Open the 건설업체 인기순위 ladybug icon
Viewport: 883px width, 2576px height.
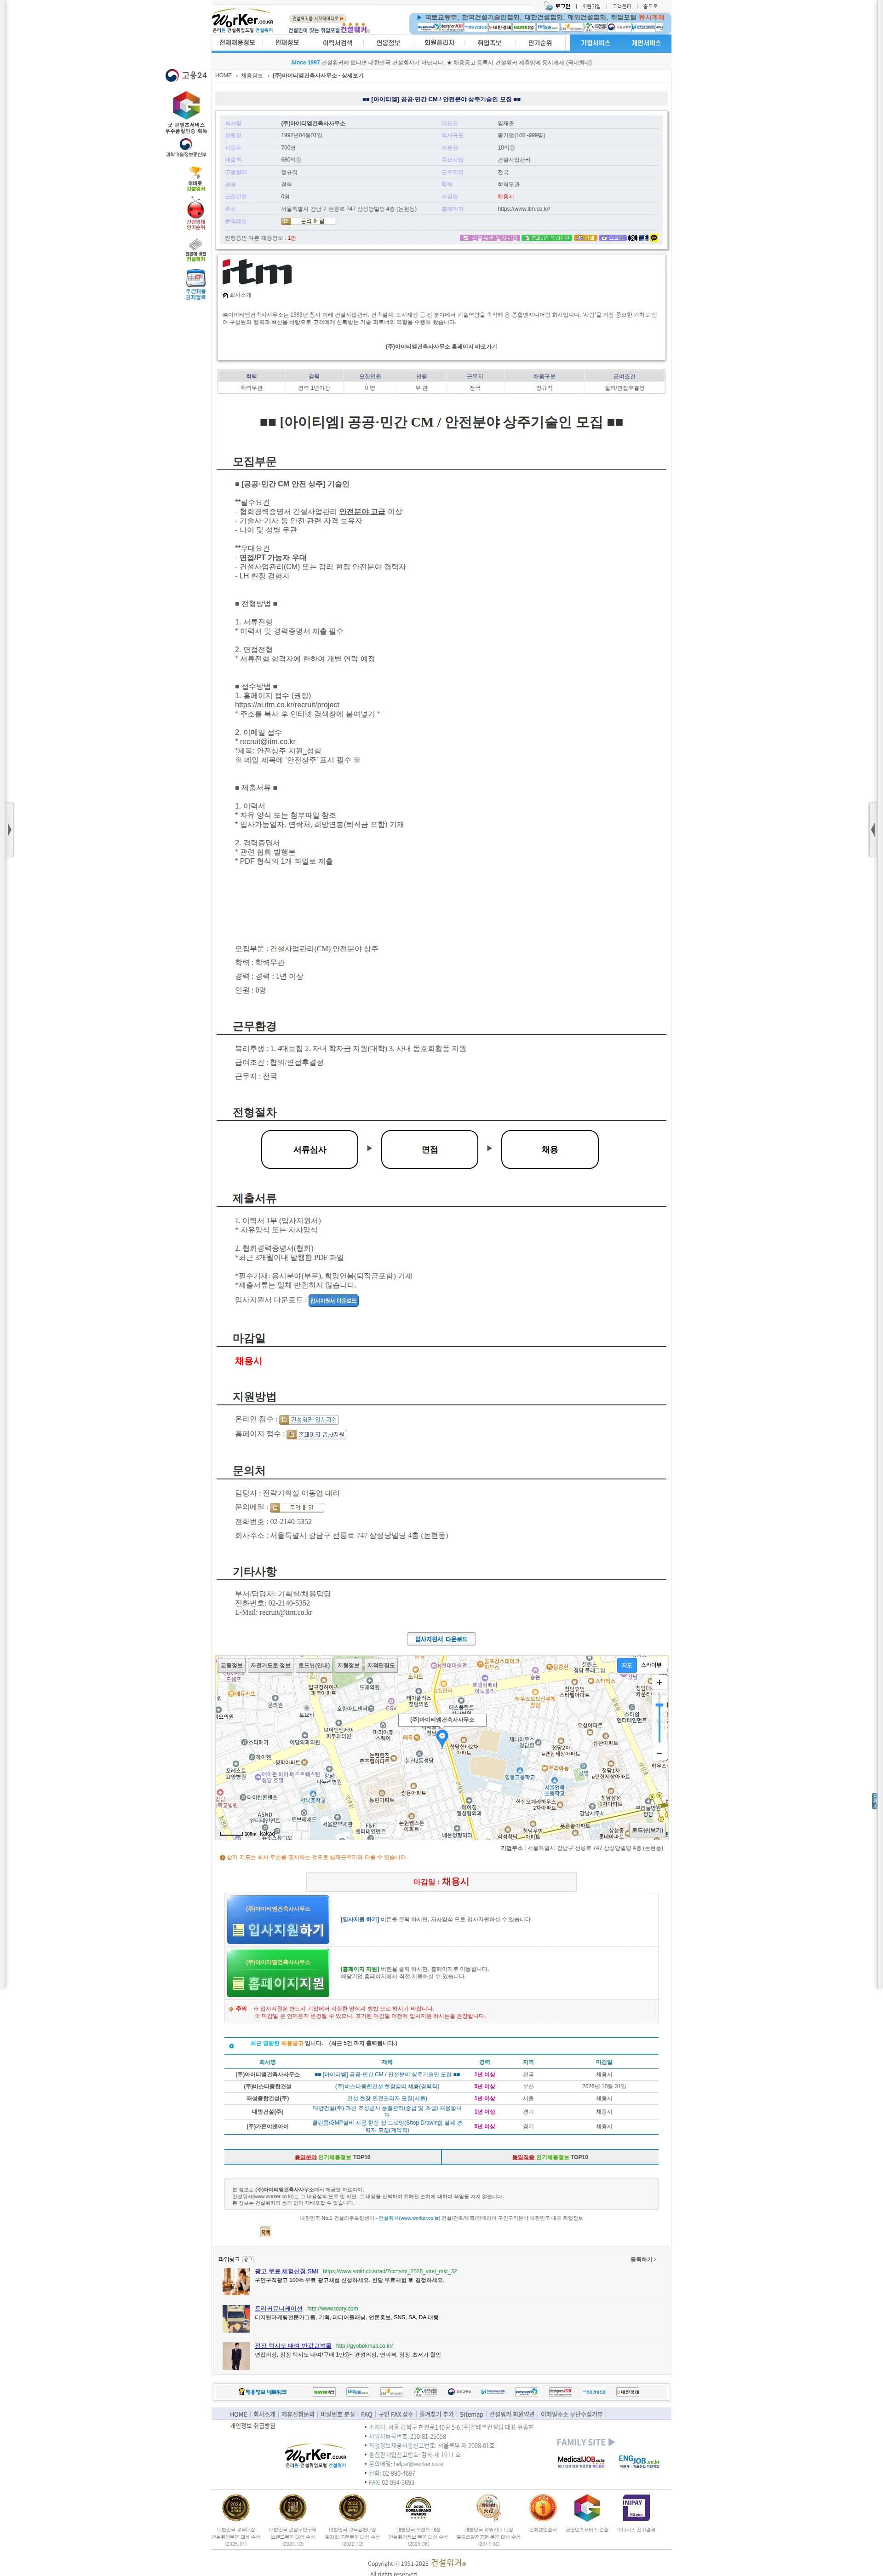click(196, 214)
